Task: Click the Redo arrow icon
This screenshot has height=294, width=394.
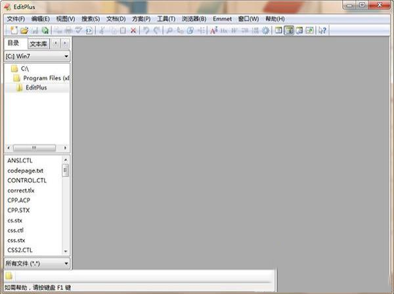Action: point(157,30)
